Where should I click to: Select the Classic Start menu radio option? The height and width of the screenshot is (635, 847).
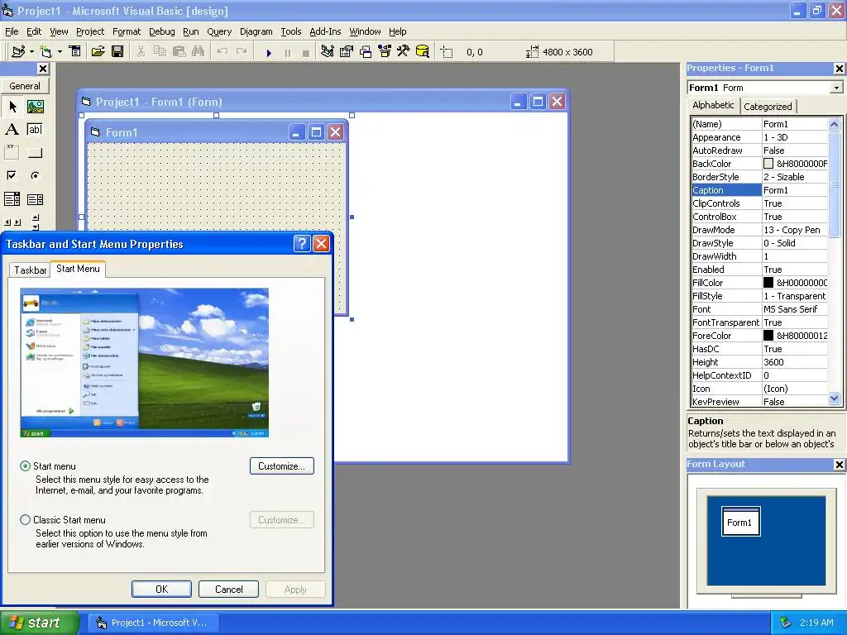point(25,520)
